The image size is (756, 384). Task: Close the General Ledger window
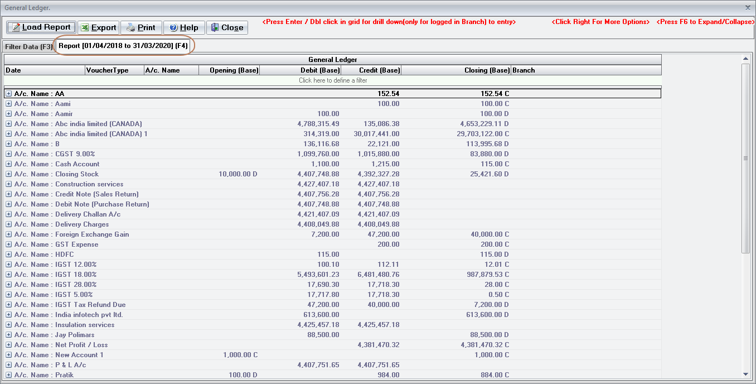[748, 7]
